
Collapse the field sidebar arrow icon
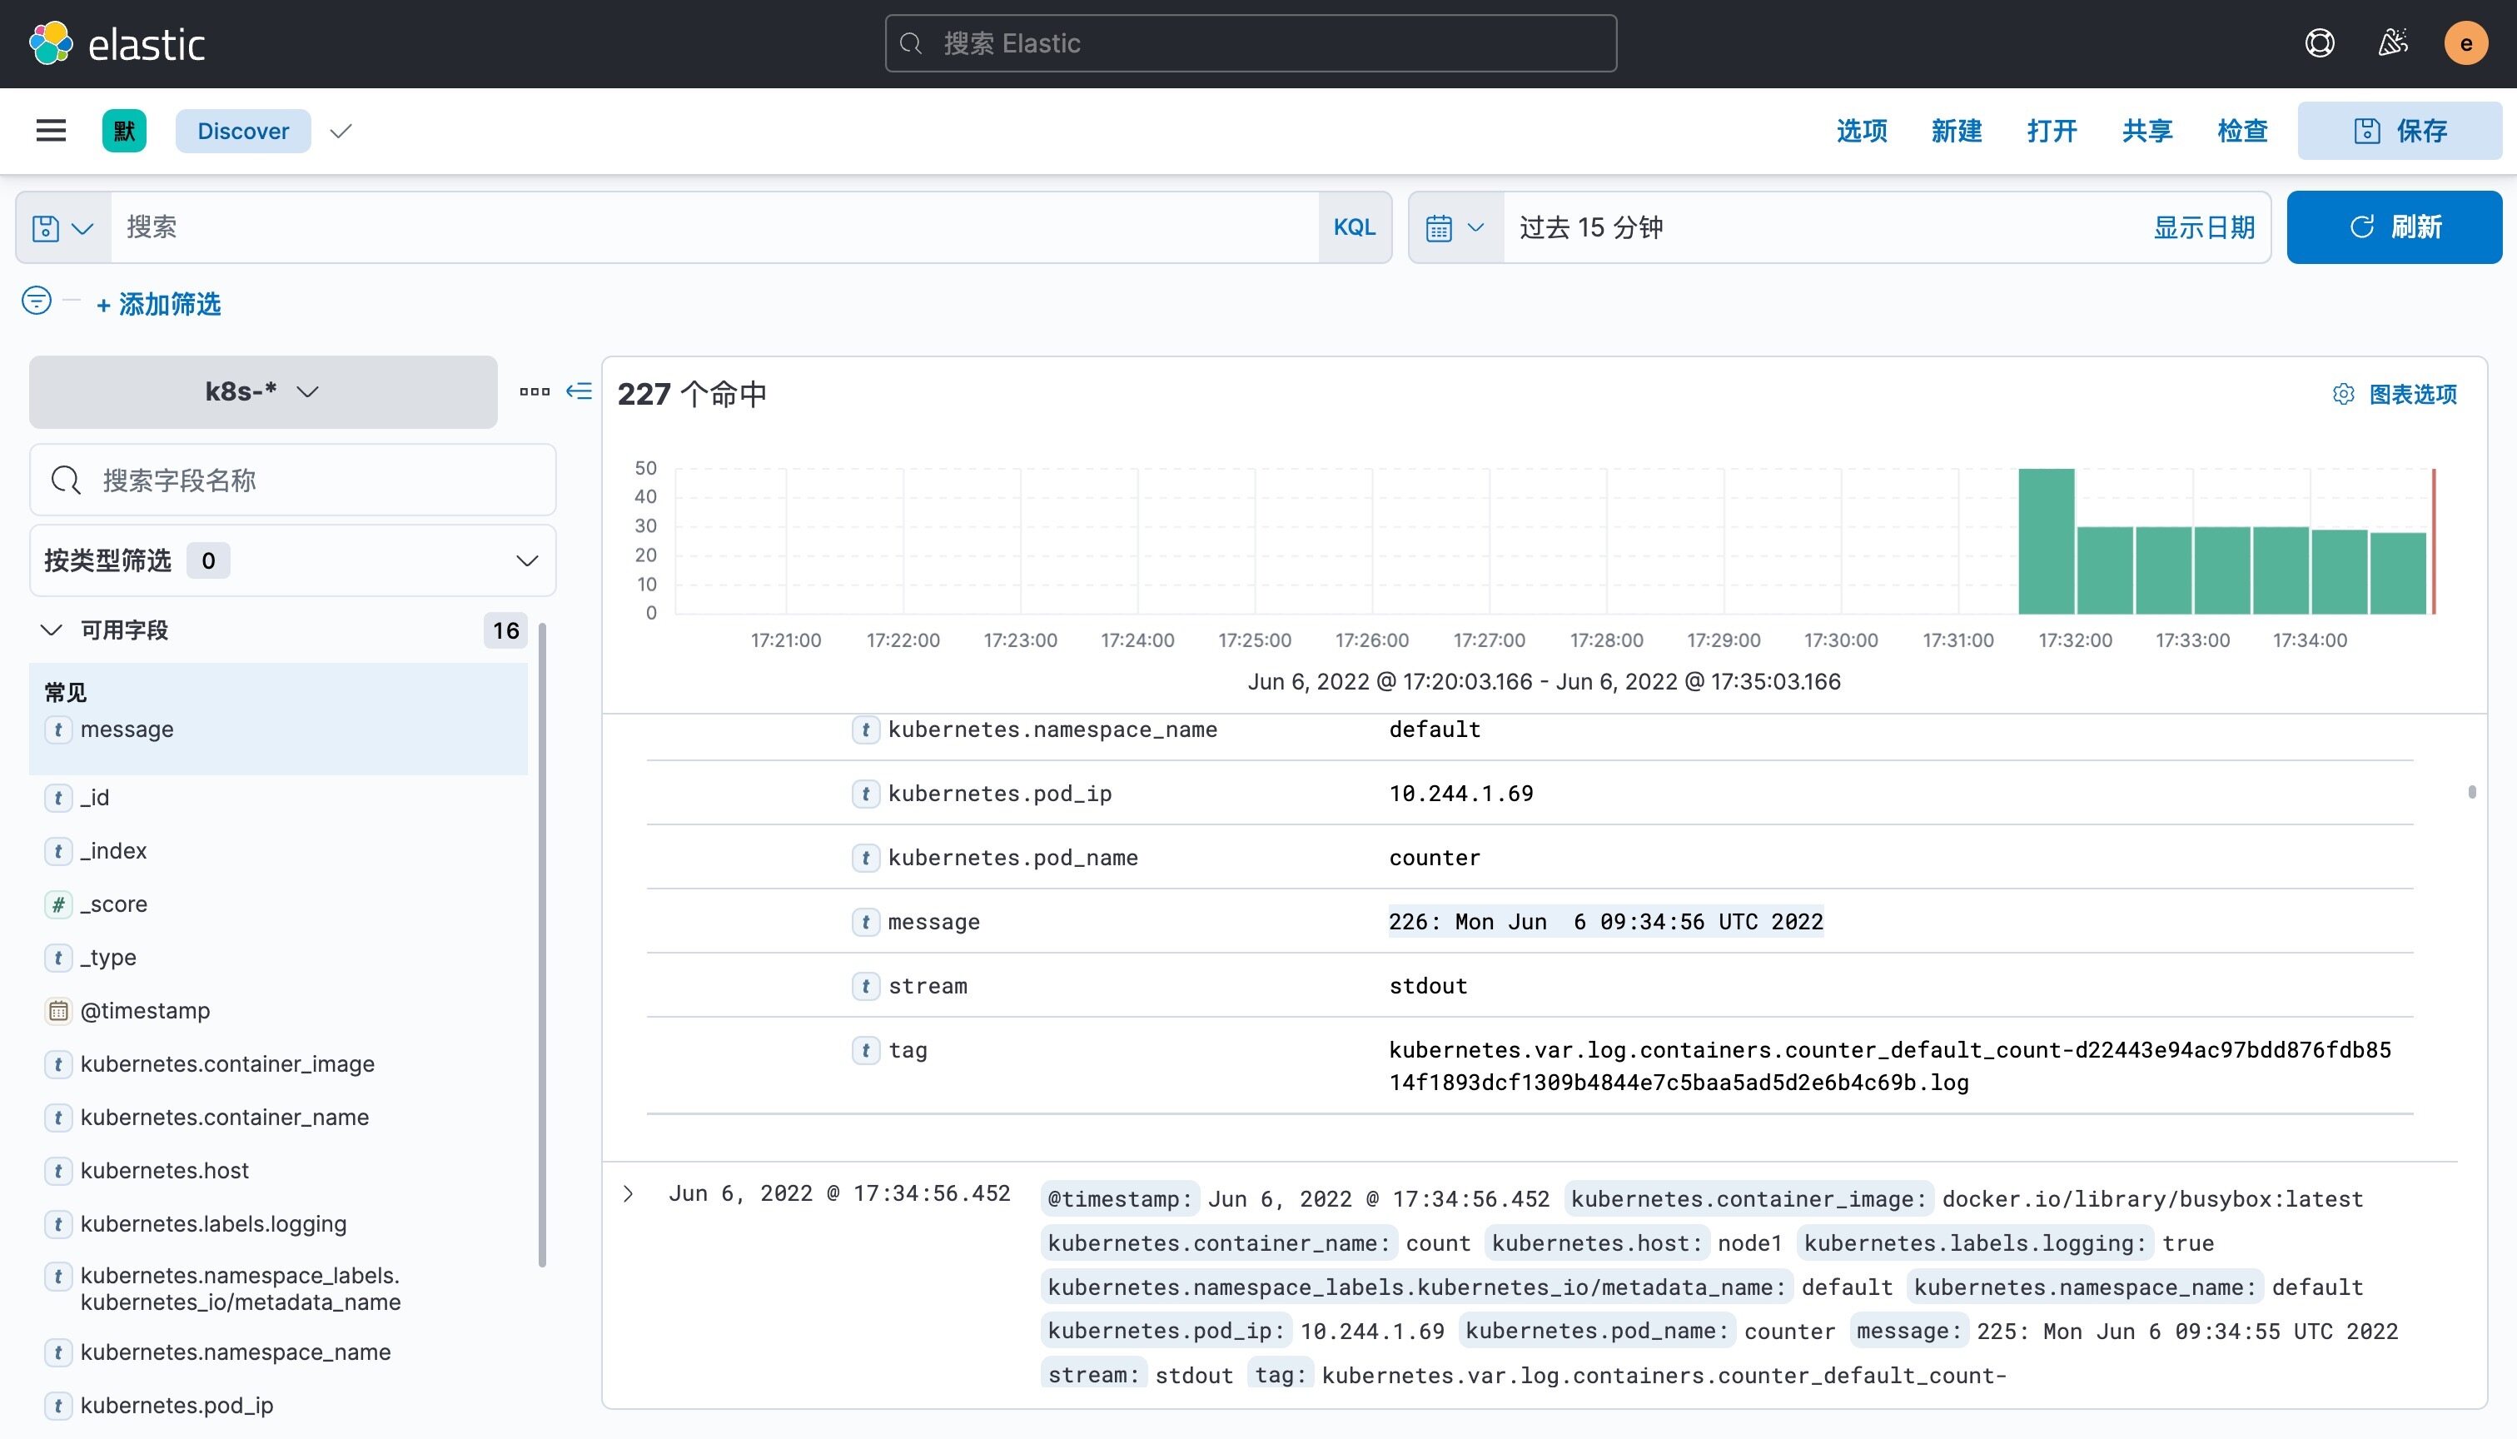point(579,391)
